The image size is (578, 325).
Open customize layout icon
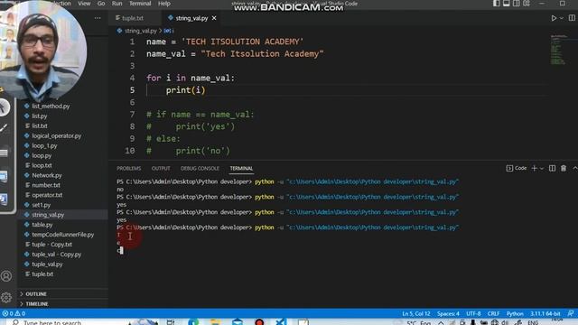[x=527, y=4]
